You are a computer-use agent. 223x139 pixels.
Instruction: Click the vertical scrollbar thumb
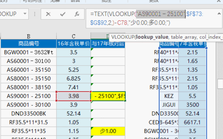click(x=220, y=84)
